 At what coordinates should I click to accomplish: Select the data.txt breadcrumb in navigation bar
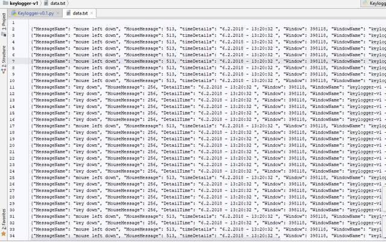pyautogui.click(x=55, y=3)
